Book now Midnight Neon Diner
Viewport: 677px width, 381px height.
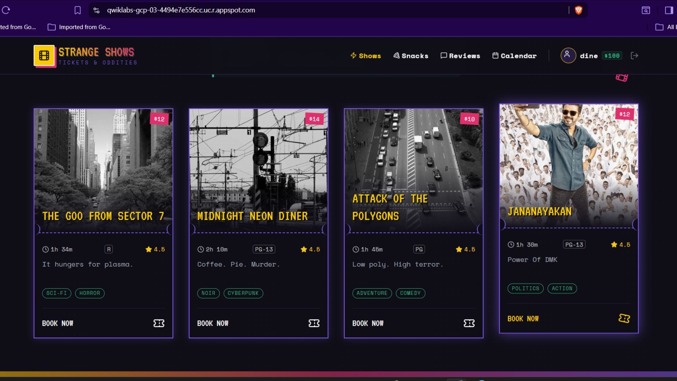[213, 323]
